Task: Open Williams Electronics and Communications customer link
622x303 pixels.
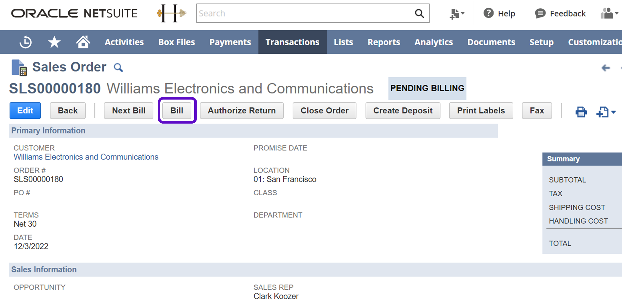Action: [x=86, y=157]
